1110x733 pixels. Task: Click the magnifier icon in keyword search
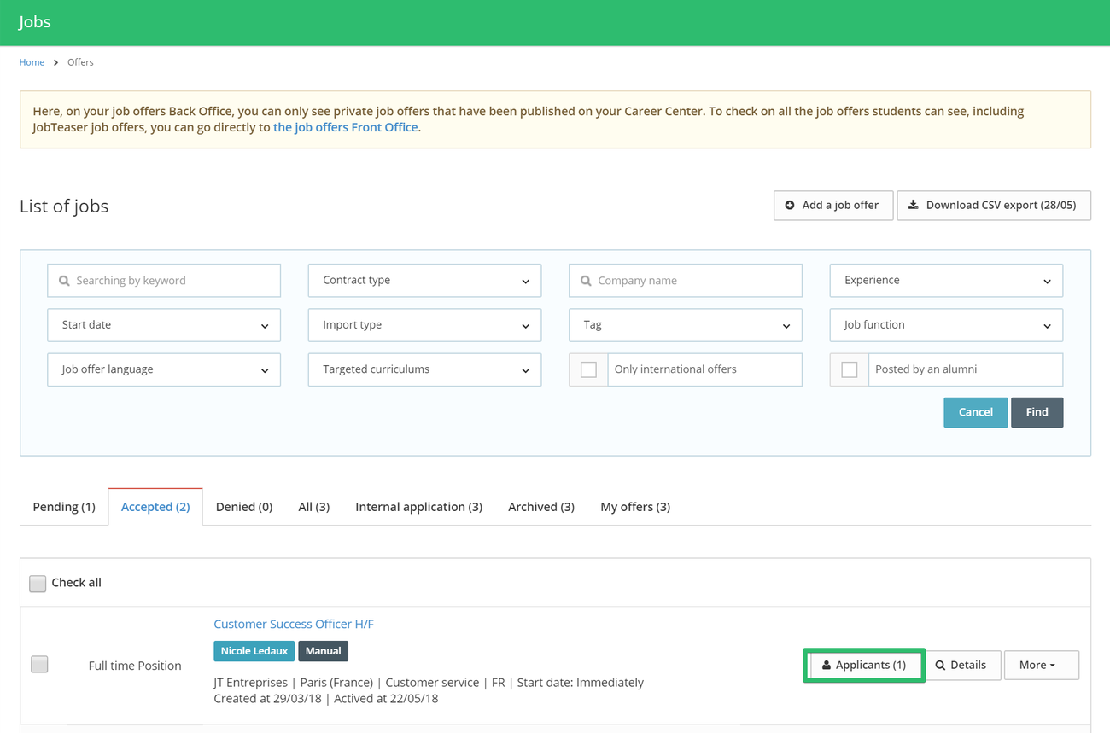pyautogui.click(x=64, y=281)
